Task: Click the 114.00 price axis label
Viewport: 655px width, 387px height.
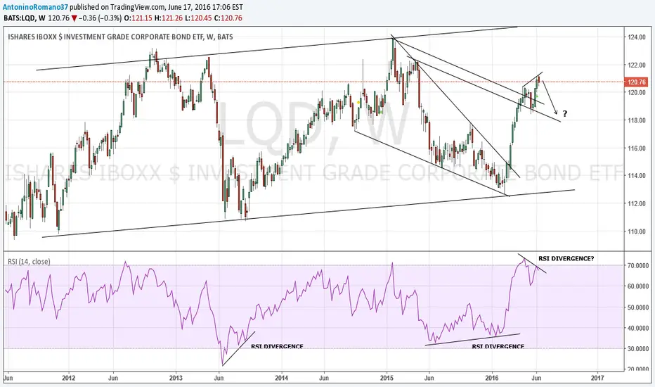Action: click(637, 176)
